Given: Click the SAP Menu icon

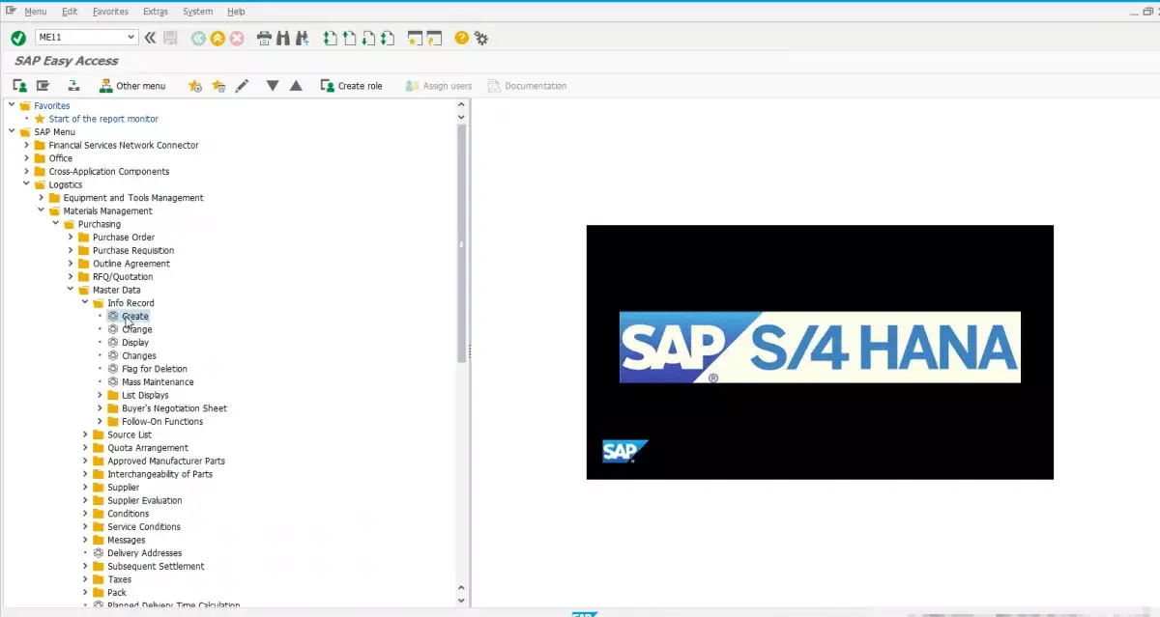Looking at the screenshot, I should coord(43,86).
